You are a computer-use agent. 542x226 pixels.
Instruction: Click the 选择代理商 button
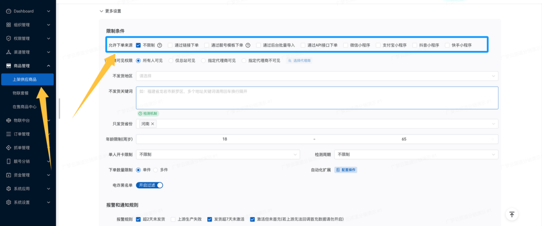[300, 61]
